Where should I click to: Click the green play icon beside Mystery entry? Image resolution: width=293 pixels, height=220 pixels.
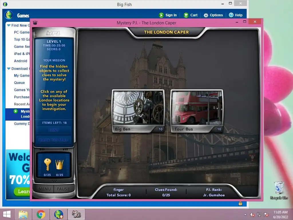point(16,111)
